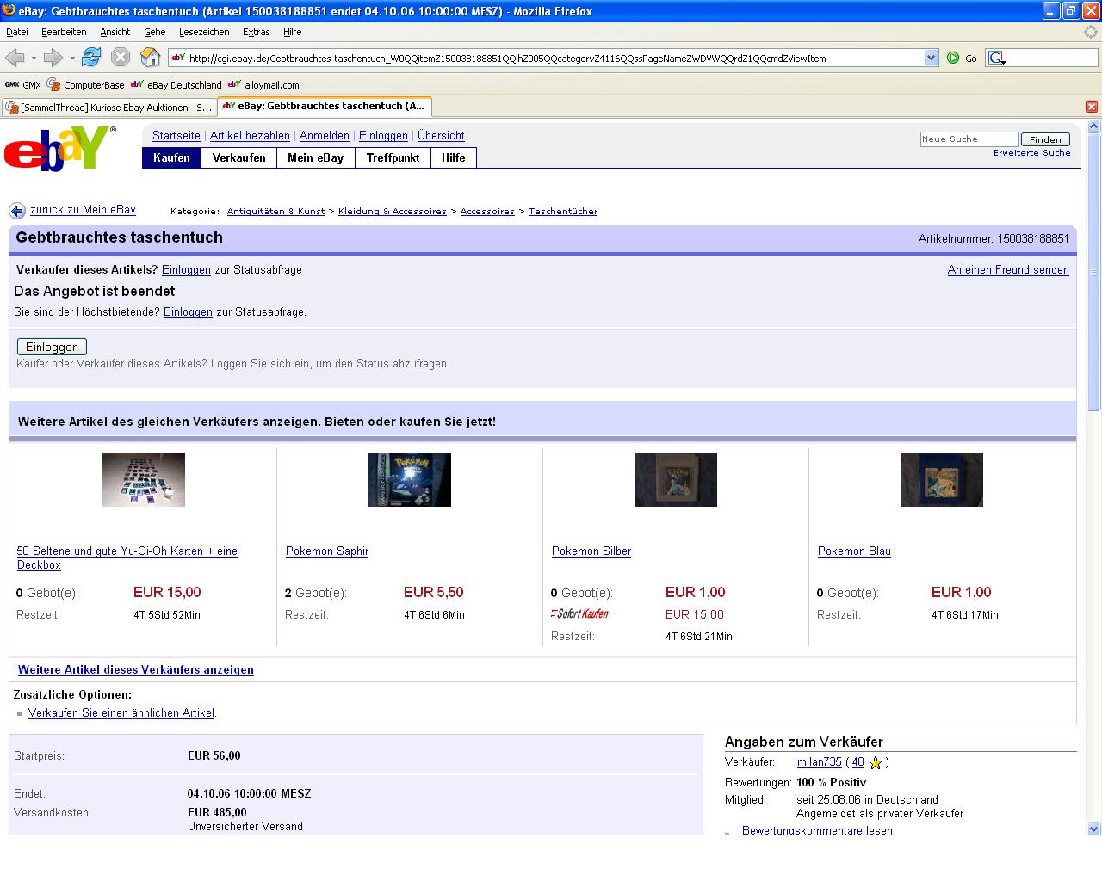1102x881 pixels.
Task: Click the Artikel bezahlen link
Action: 250,136
